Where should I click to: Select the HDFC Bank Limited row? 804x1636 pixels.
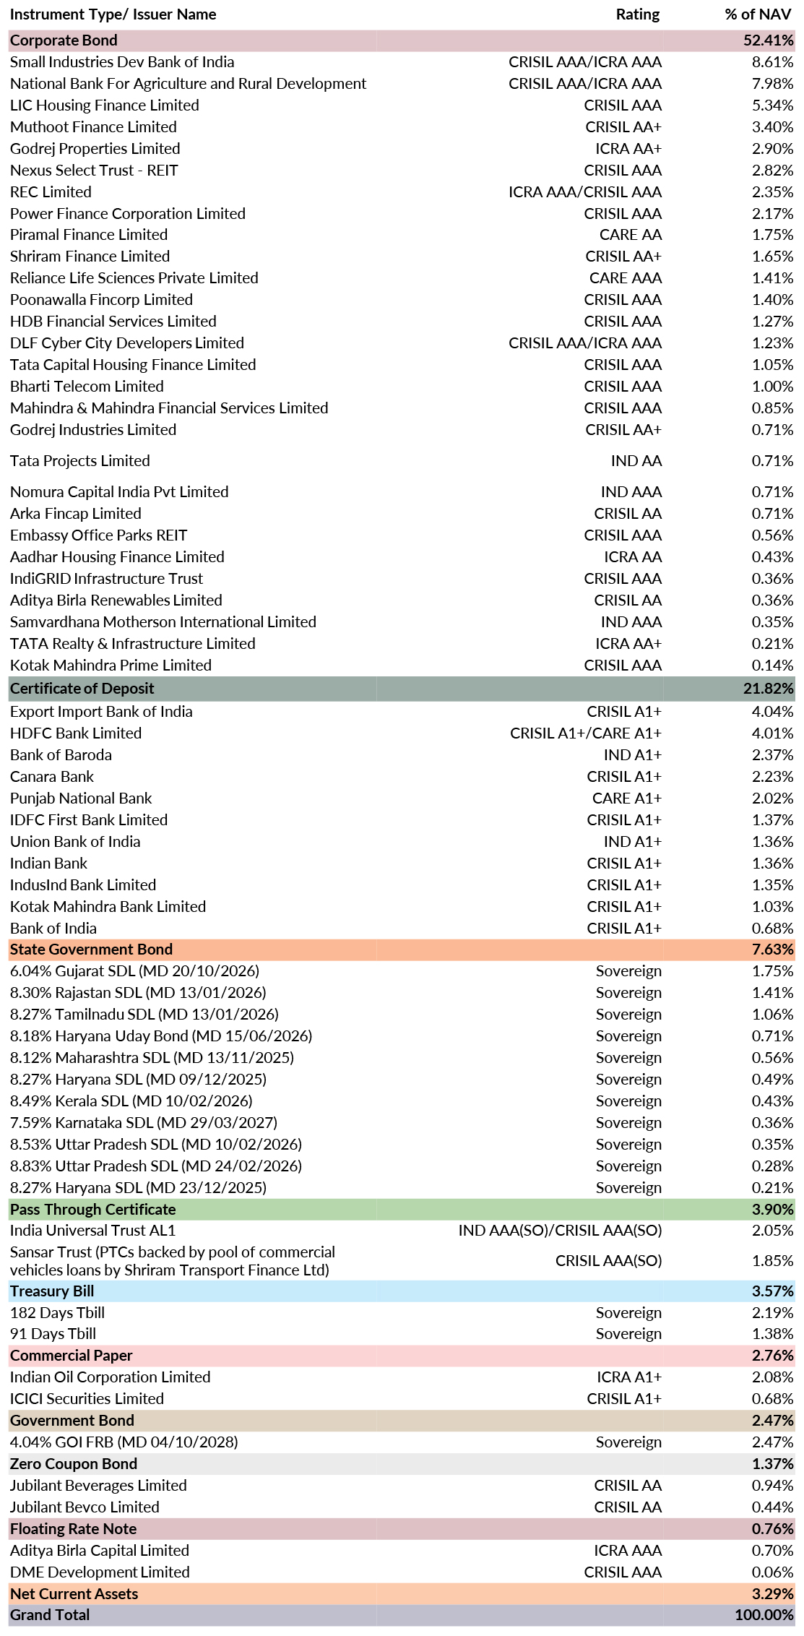[402, 733]
